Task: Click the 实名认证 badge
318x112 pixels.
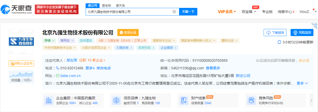Action: coord(128,33)
